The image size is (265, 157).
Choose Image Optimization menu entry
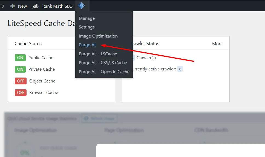point(98,36)
